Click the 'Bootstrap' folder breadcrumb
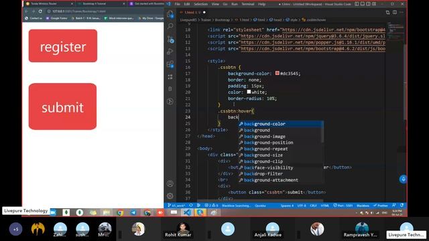429x241 pixels. pyautogui.click(x=222, y=20)
